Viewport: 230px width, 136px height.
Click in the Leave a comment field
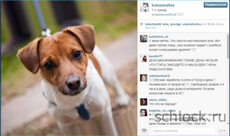183,130
